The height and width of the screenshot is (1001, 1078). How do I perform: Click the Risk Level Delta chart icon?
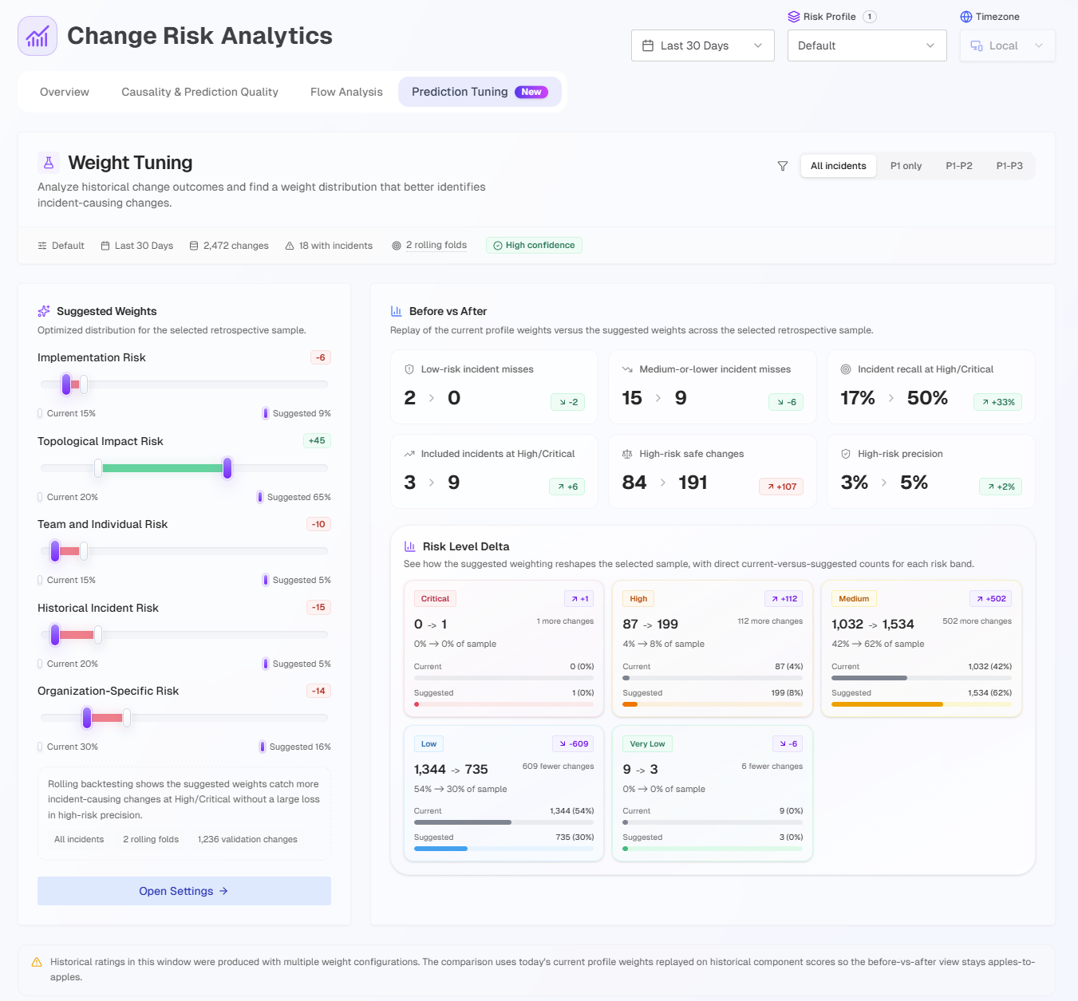409,546
